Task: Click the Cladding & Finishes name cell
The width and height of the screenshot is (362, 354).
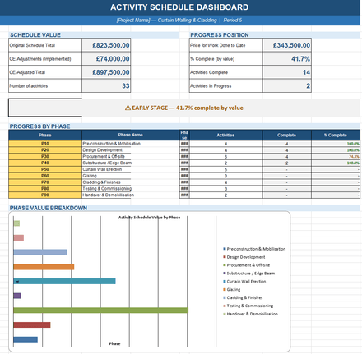Action: point(130,182)
